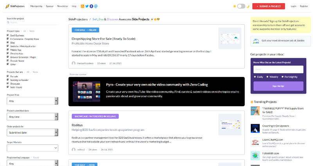Toggle the Showcase checkbox
The height and width of the screenshot is (166, 313).
[8, 83]
